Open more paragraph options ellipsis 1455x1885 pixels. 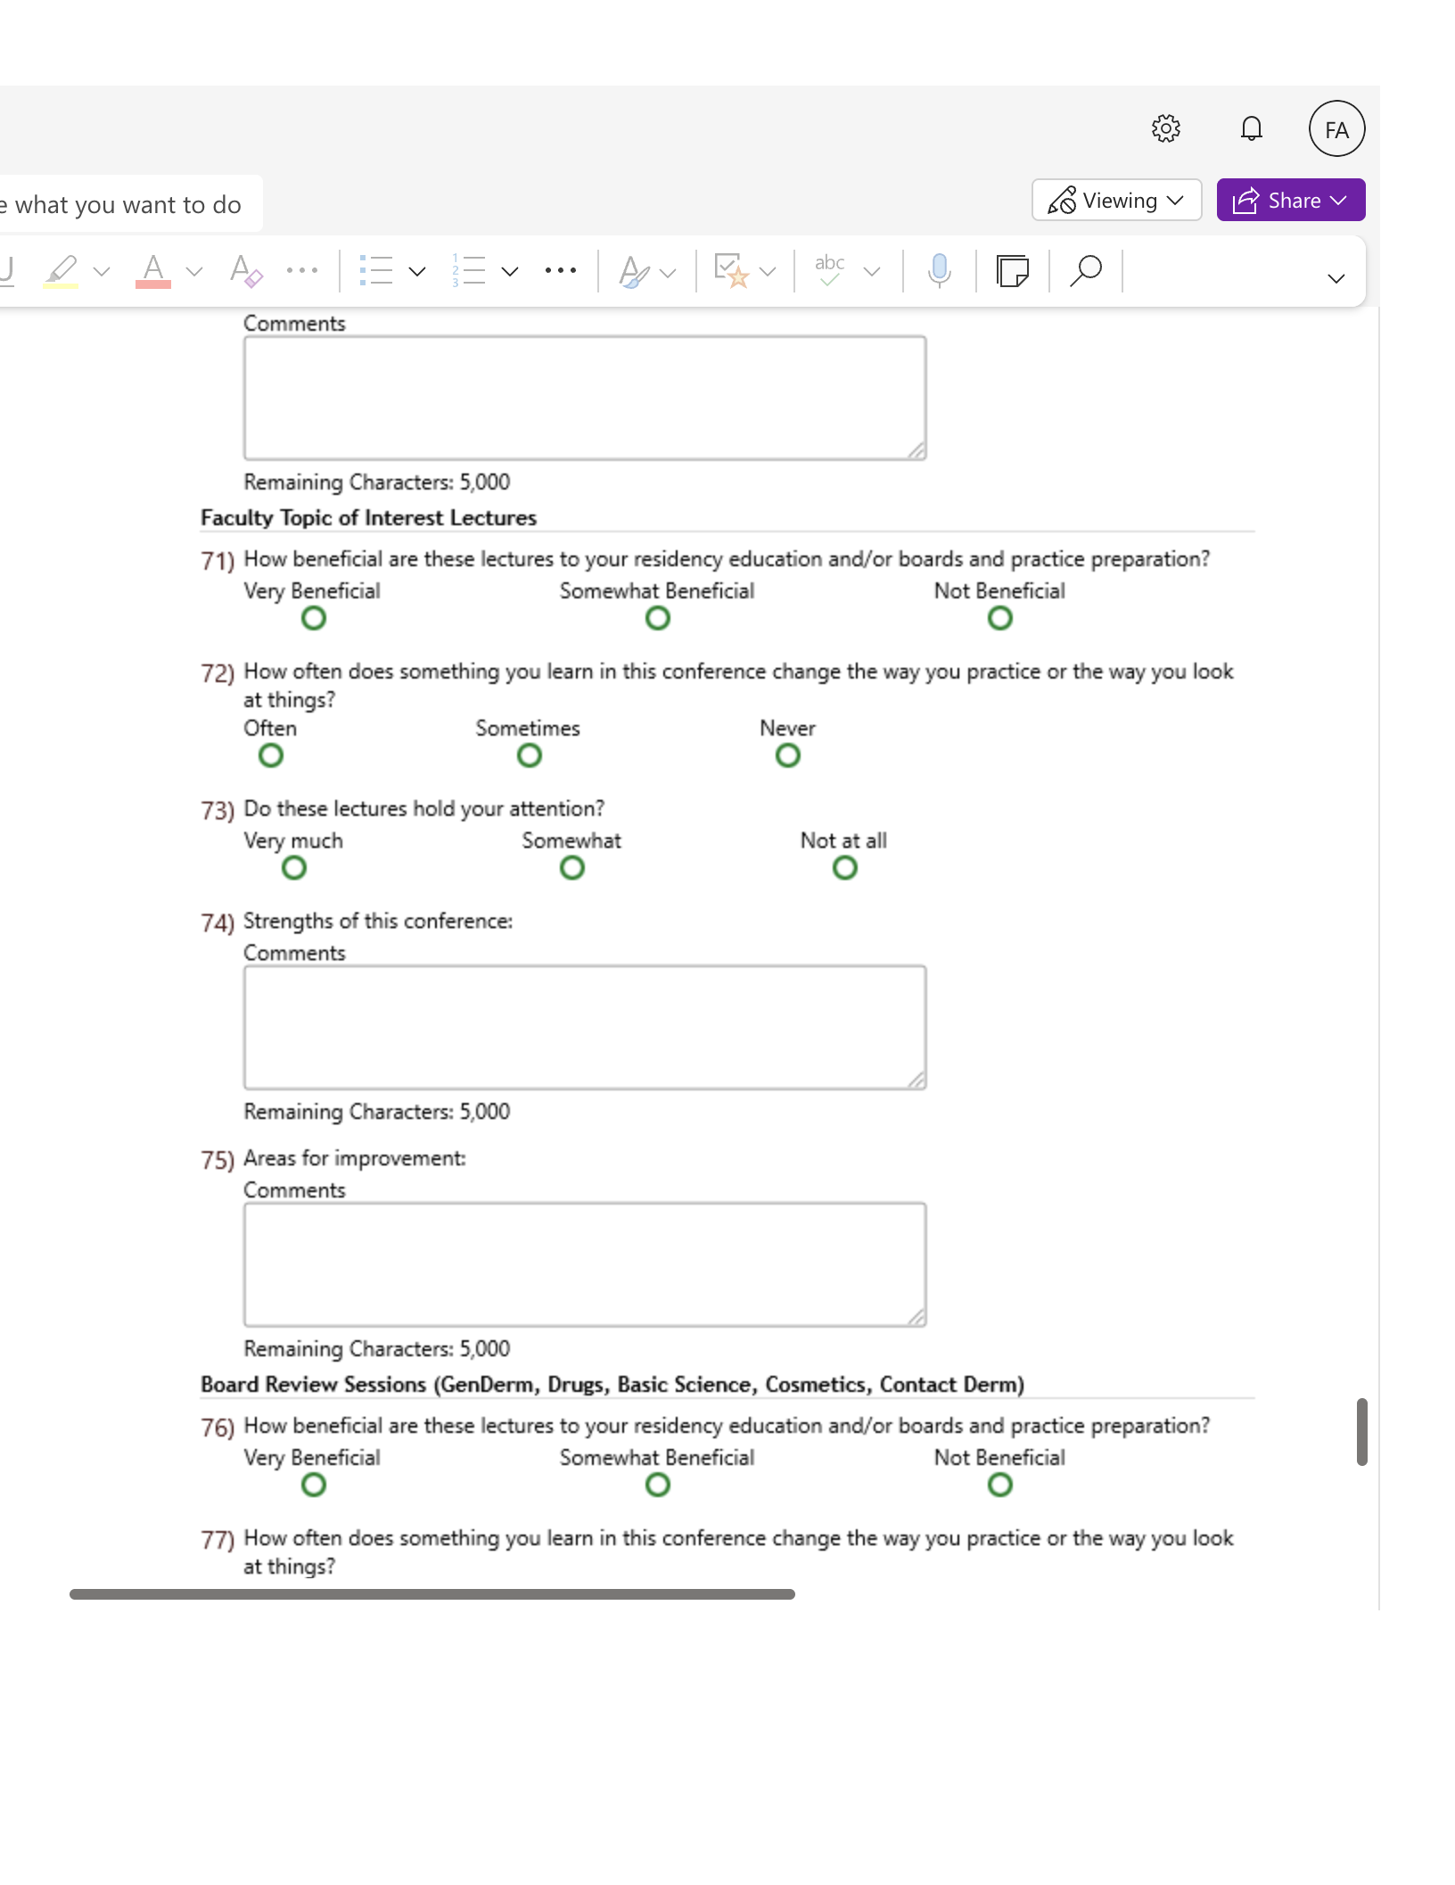(561, 270)
